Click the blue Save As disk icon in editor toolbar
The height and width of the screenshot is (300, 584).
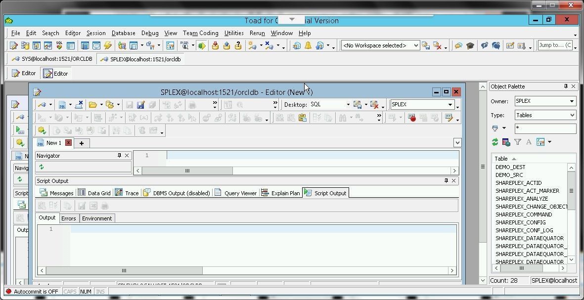141,105
